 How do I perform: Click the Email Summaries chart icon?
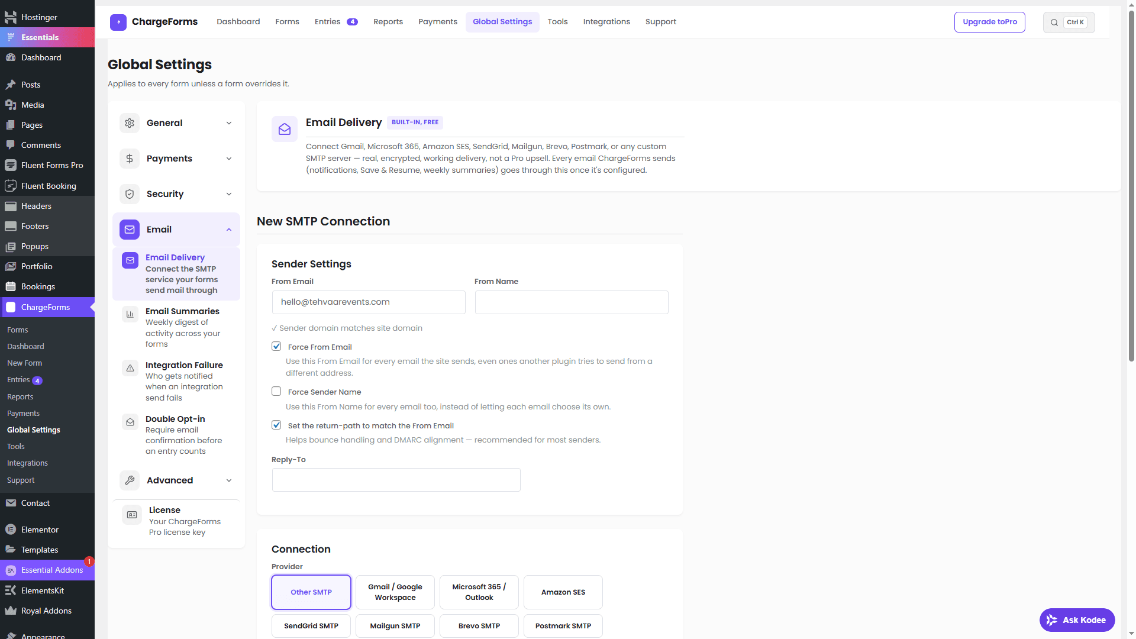point(130,314)
